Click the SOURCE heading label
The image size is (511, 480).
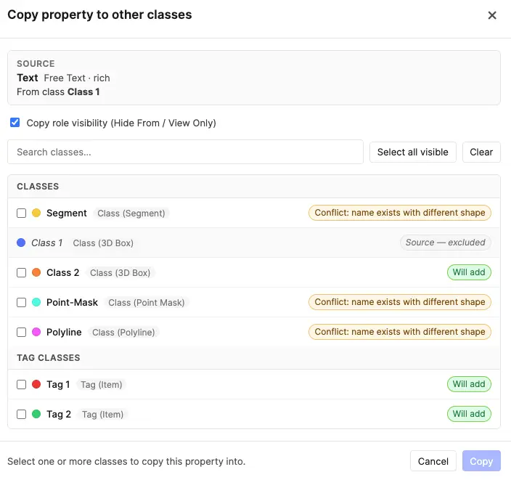36,64
